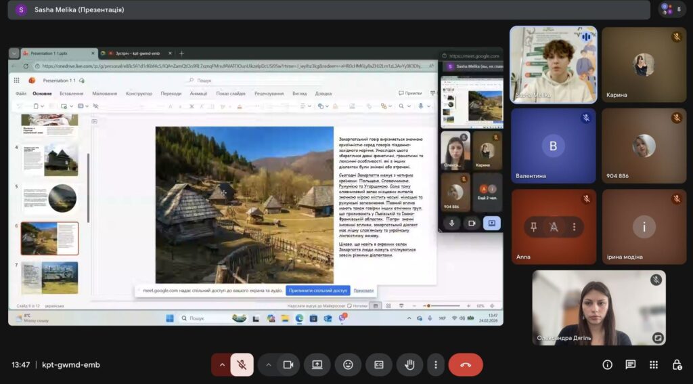This screenshot has height=384, width=693.
Task: Click the share screen icon
Action: 317,365
